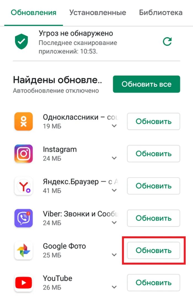This screenshot has width=193, height=301.
Task: Tap the green shield protection icon
Action: click(x=22, y=41)
